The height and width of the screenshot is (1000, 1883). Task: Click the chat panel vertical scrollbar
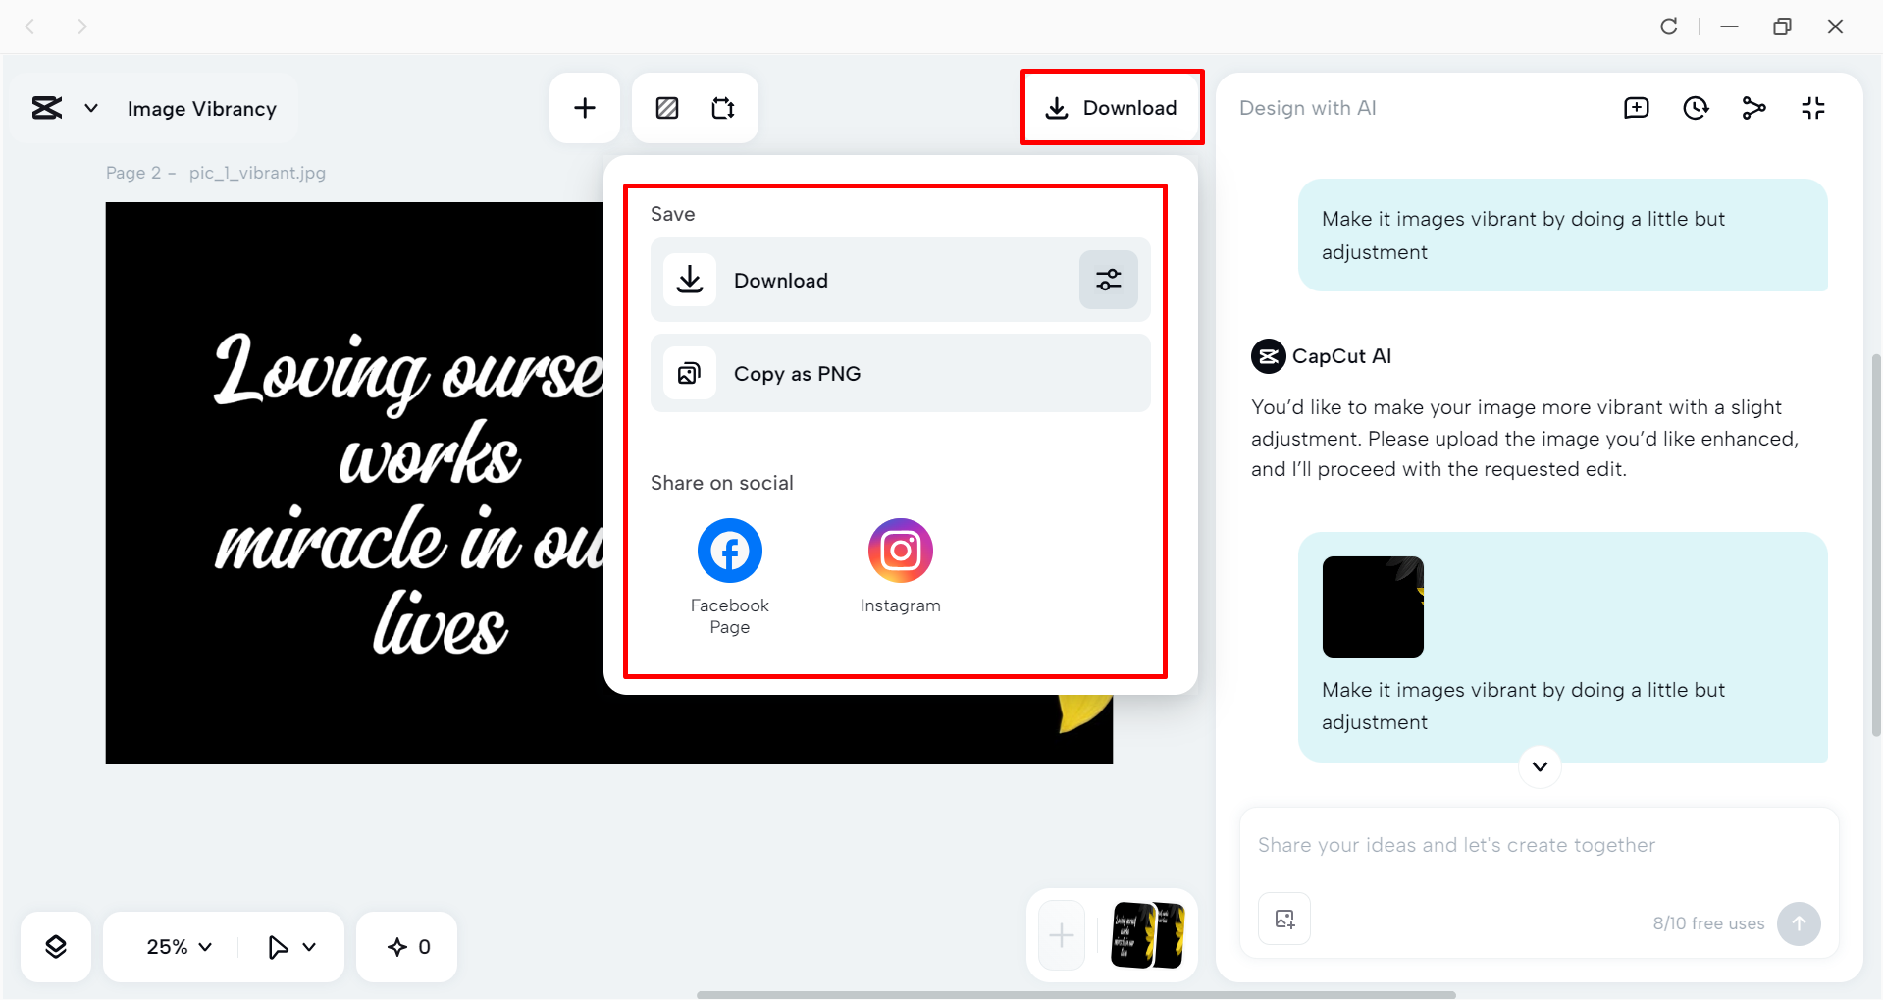(1877, 545)
